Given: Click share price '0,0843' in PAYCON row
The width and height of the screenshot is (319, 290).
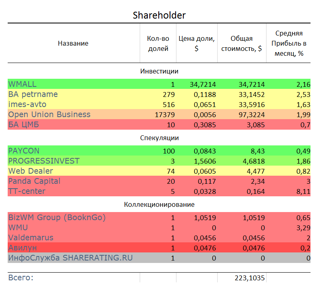Looking at the screenshot, I should tap(205, 151).
